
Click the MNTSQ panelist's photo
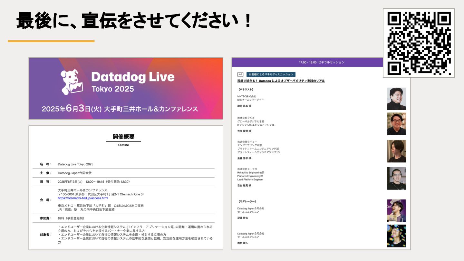[397, 99]
